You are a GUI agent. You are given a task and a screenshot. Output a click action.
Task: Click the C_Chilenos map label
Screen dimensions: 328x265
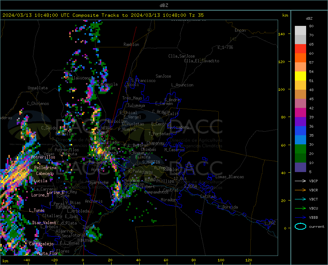(x=38, y=104)
